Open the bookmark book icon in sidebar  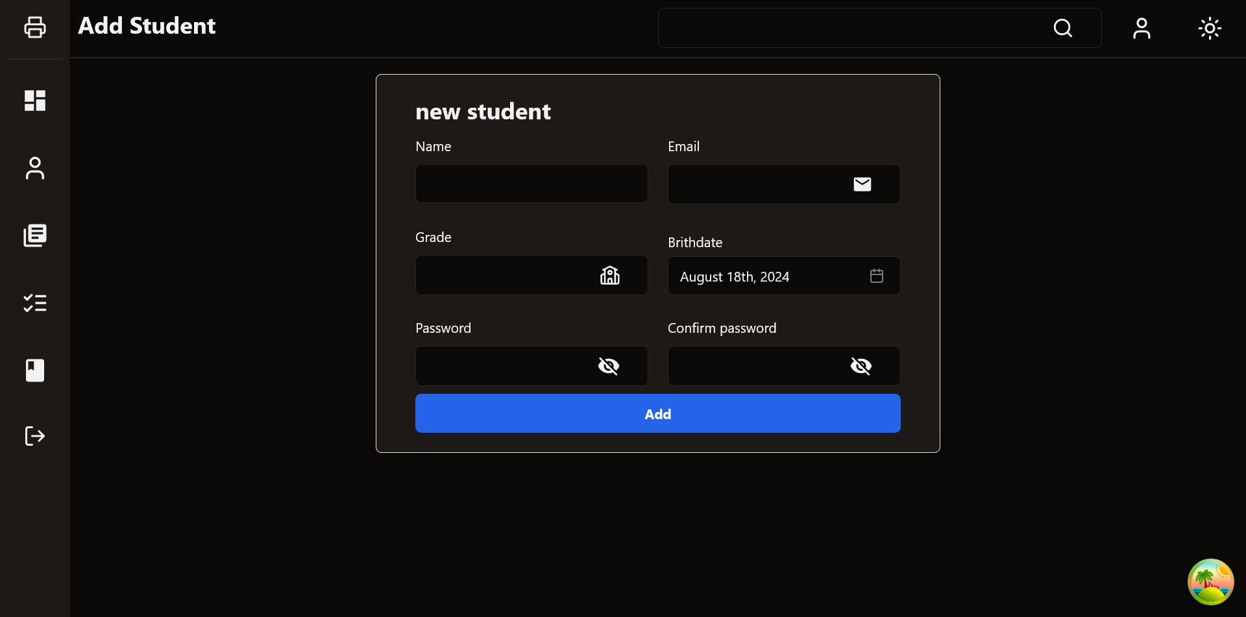click(x=35, y=370)
